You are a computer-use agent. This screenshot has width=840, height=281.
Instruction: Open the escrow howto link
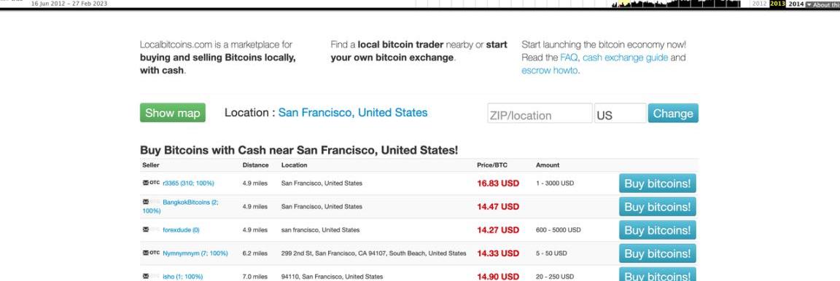(550, 71)
